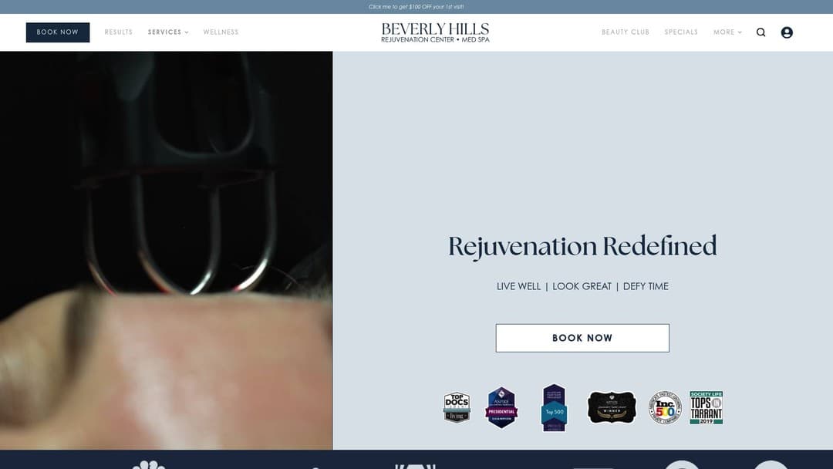Click the $100 OFF promo banner
The image size is (833, 469).
pyautogui.click(x=416, y=7)
